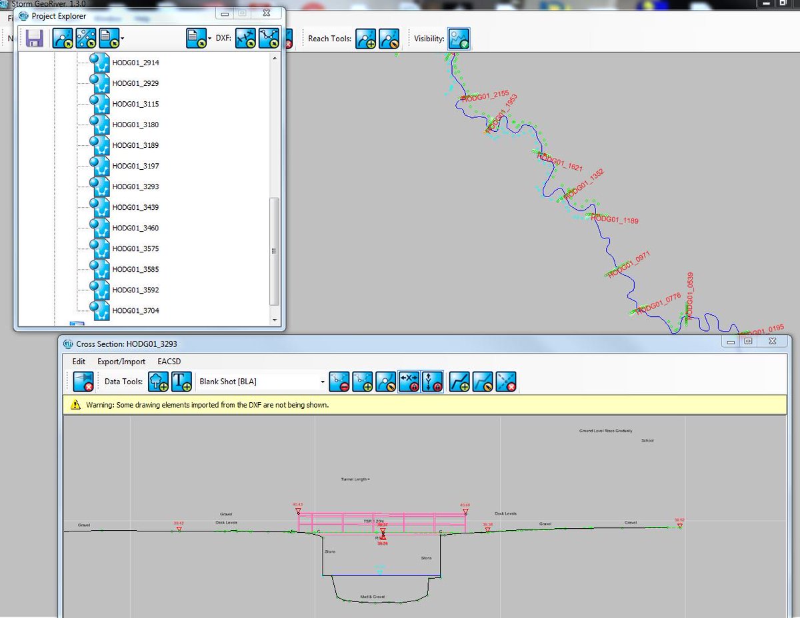Maximize the Cross Section window

click(x=749, y=341)
